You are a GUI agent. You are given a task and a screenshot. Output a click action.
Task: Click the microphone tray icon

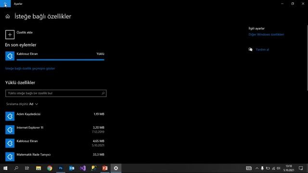tap(262, 168)
